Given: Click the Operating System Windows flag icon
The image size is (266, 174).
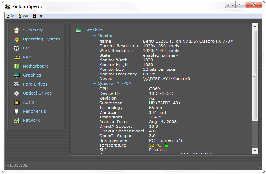Looking at the screenshot, I should pyautogui.click(x=16, y=39).
